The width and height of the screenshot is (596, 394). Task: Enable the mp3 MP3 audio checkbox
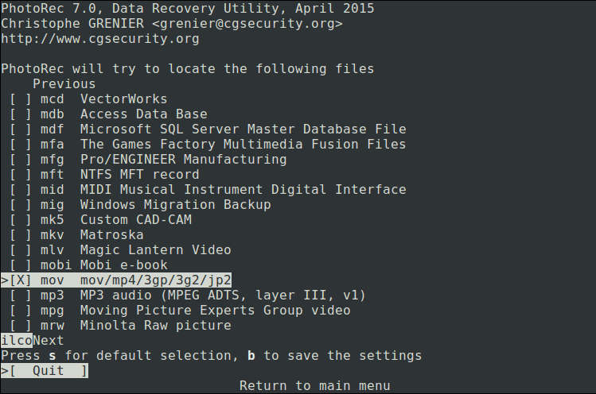21,295
